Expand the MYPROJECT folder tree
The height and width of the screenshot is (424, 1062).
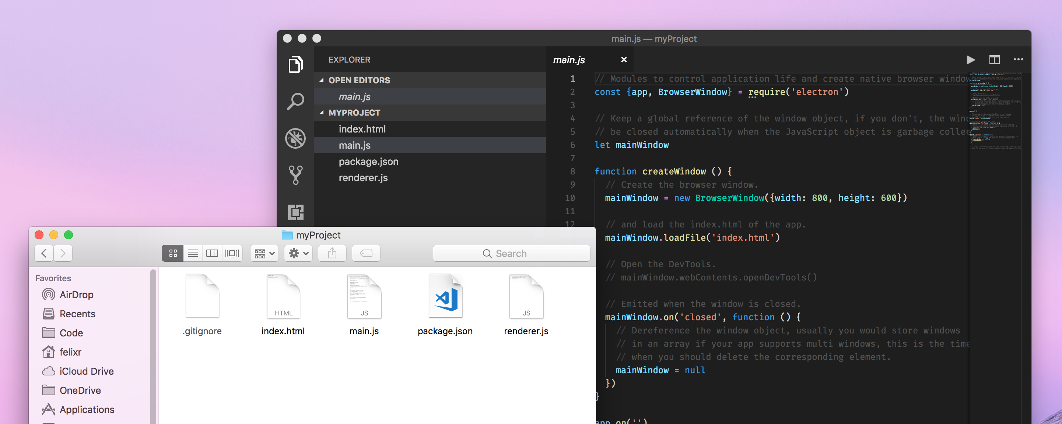(322, 113)
